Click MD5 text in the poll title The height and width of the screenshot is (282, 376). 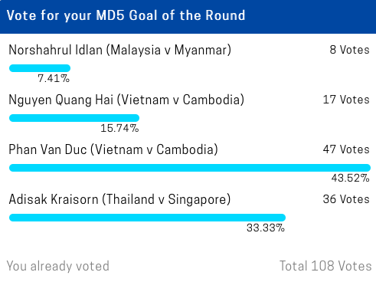tap(110, 15)
